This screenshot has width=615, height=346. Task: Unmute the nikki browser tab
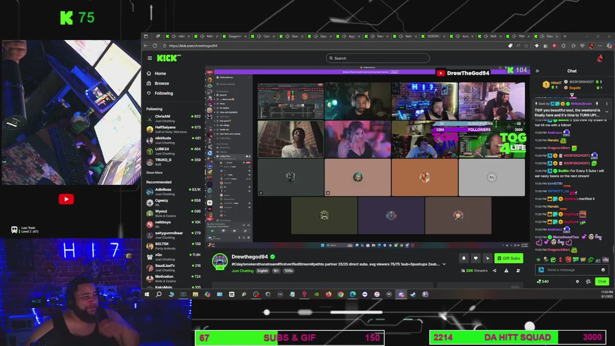click(174, 36)
